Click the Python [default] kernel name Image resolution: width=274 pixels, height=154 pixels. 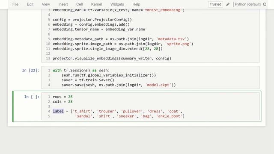247,4
